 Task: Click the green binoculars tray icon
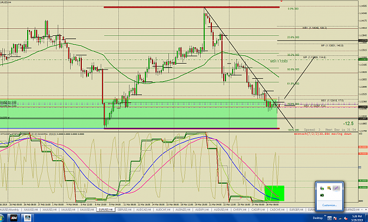321,196
